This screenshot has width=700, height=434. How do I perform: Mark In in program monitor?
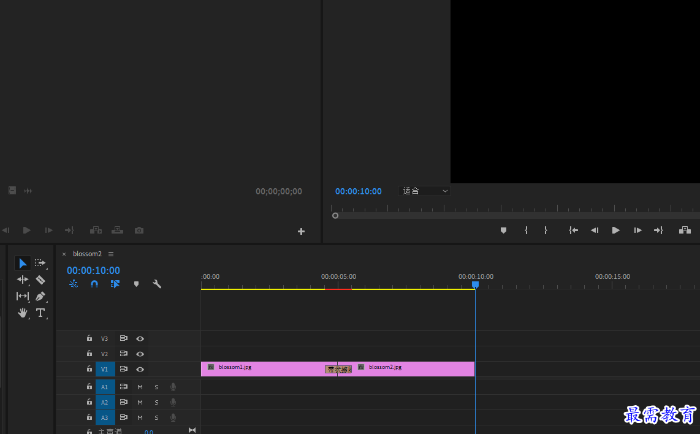point(527,230)
